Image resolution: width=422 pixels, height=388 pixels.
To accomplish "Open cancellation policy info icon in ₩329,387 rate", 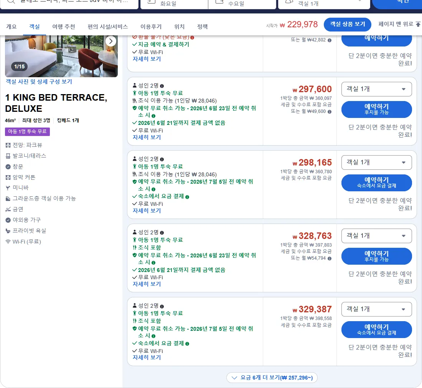I will 153,336.
